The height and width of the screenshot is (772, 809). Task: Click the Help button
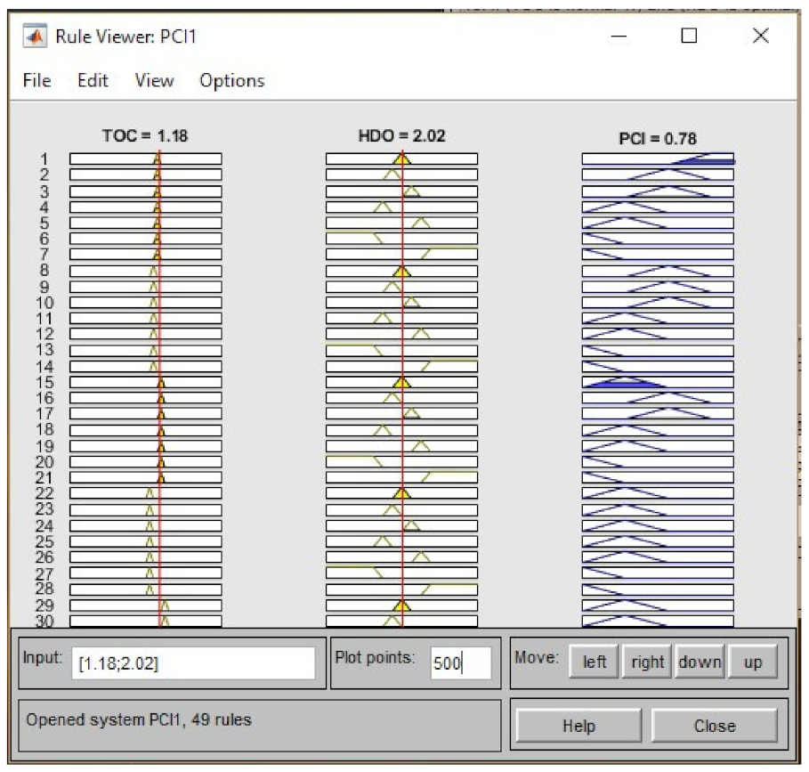578,726
